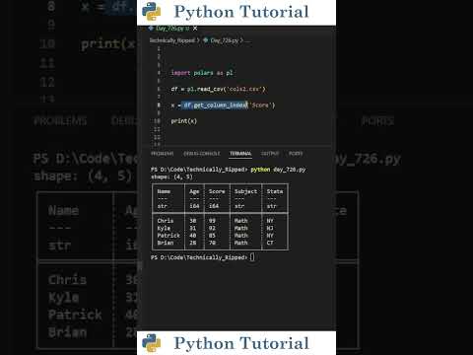Click the top 'Python Tutorial' banner title

point(241,12)
